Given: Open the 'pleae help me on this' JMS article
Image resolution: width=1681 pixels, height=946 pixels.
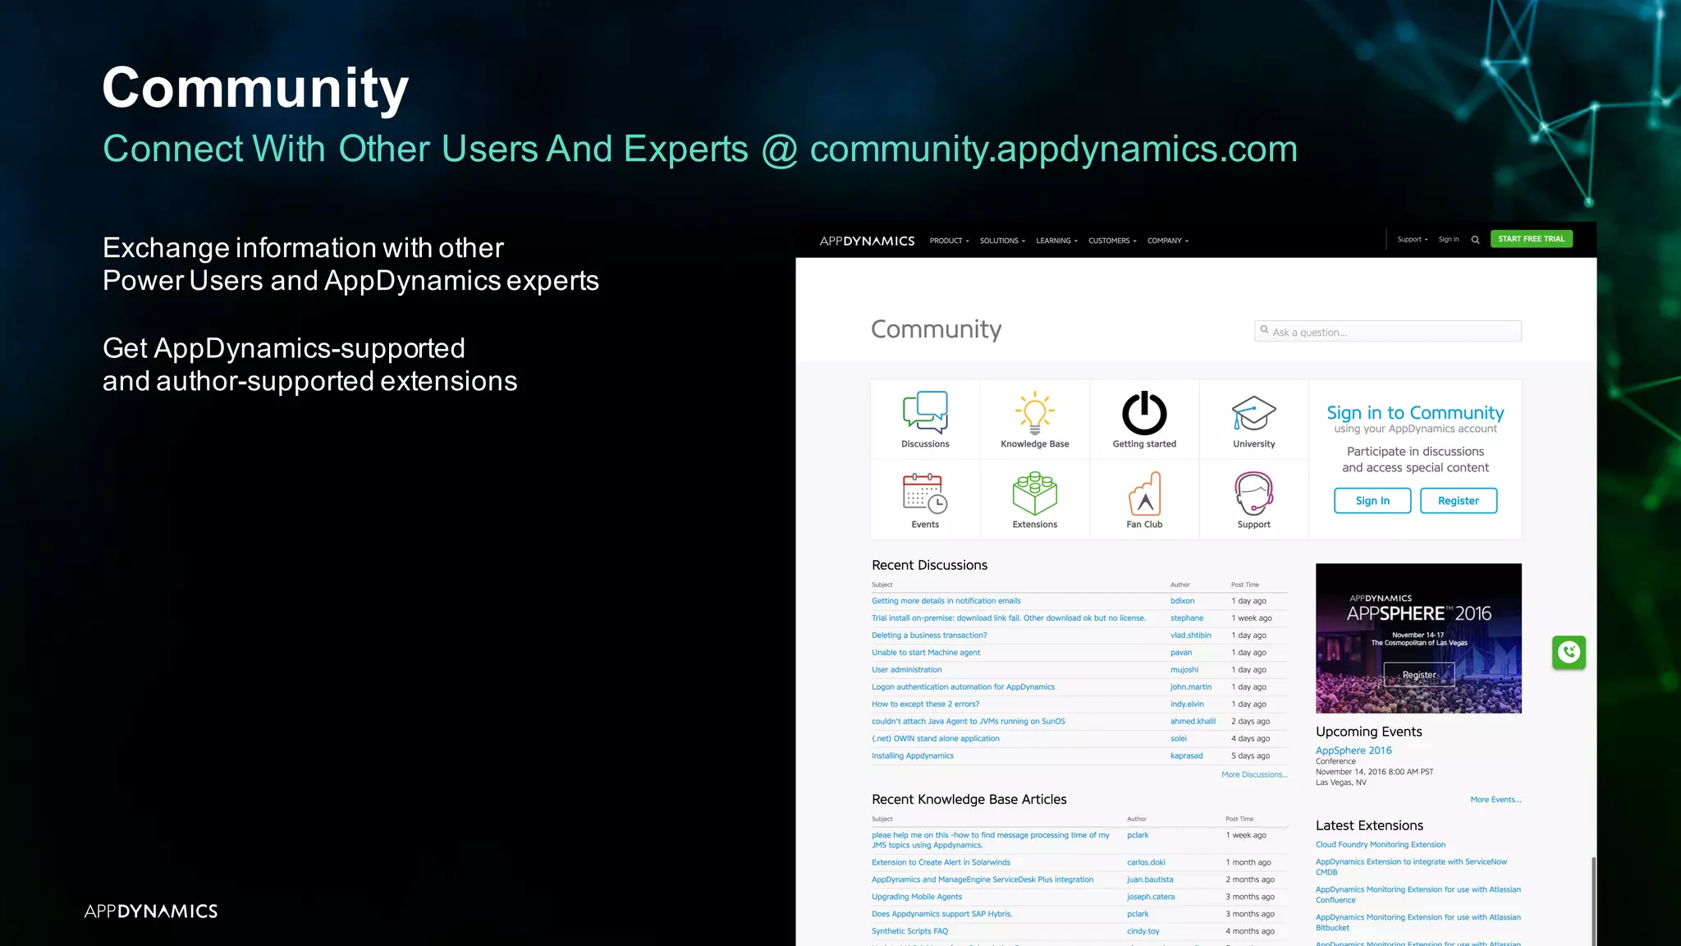Looking at the screenshot, I should (990, 840).
